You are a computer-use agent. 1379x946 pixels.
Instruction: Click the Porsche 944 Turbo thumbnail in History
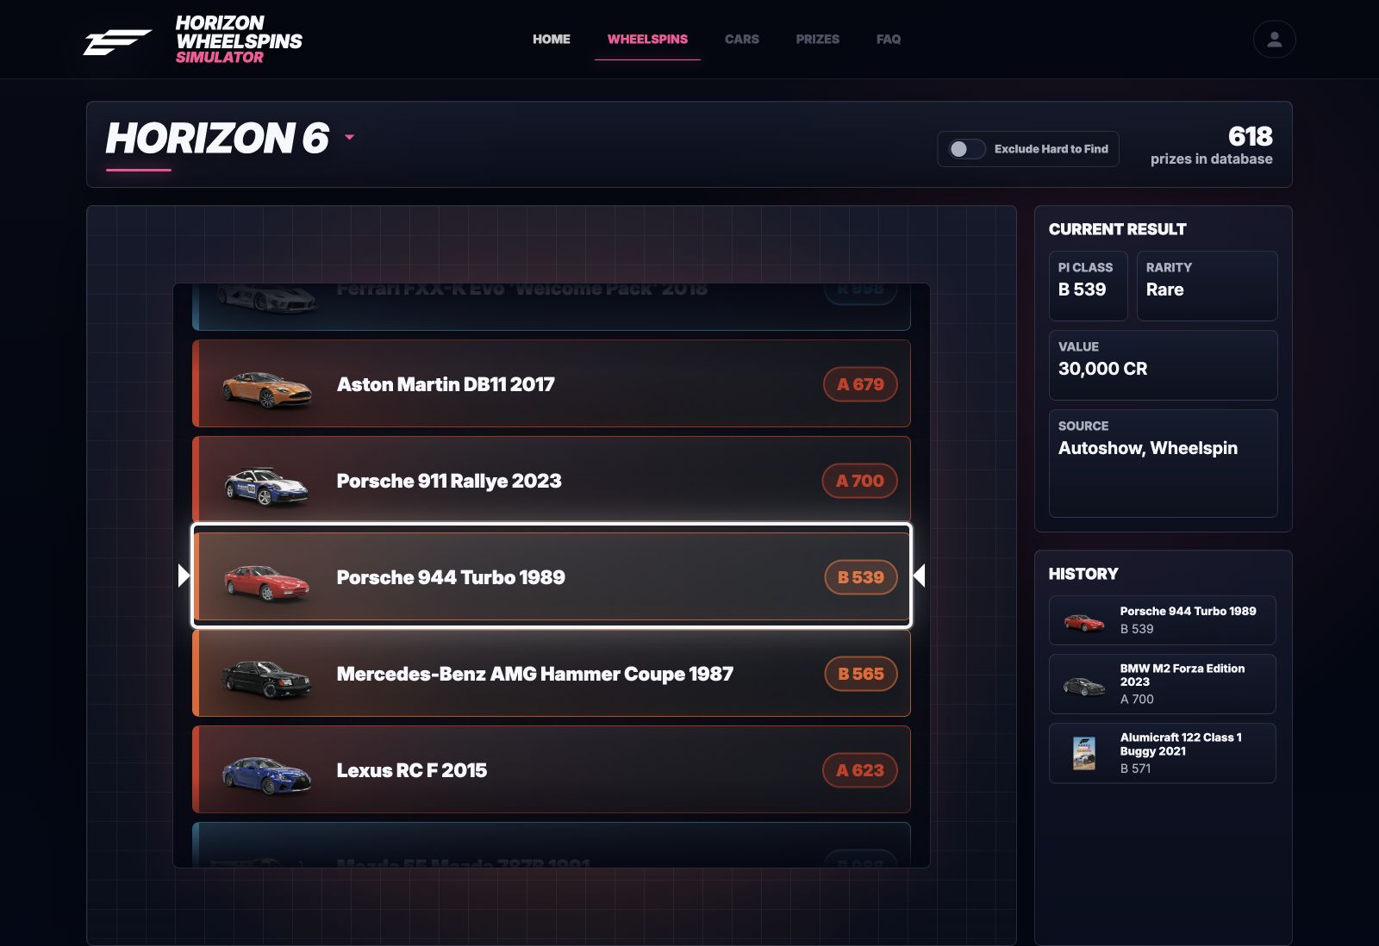pos(1084,622)
